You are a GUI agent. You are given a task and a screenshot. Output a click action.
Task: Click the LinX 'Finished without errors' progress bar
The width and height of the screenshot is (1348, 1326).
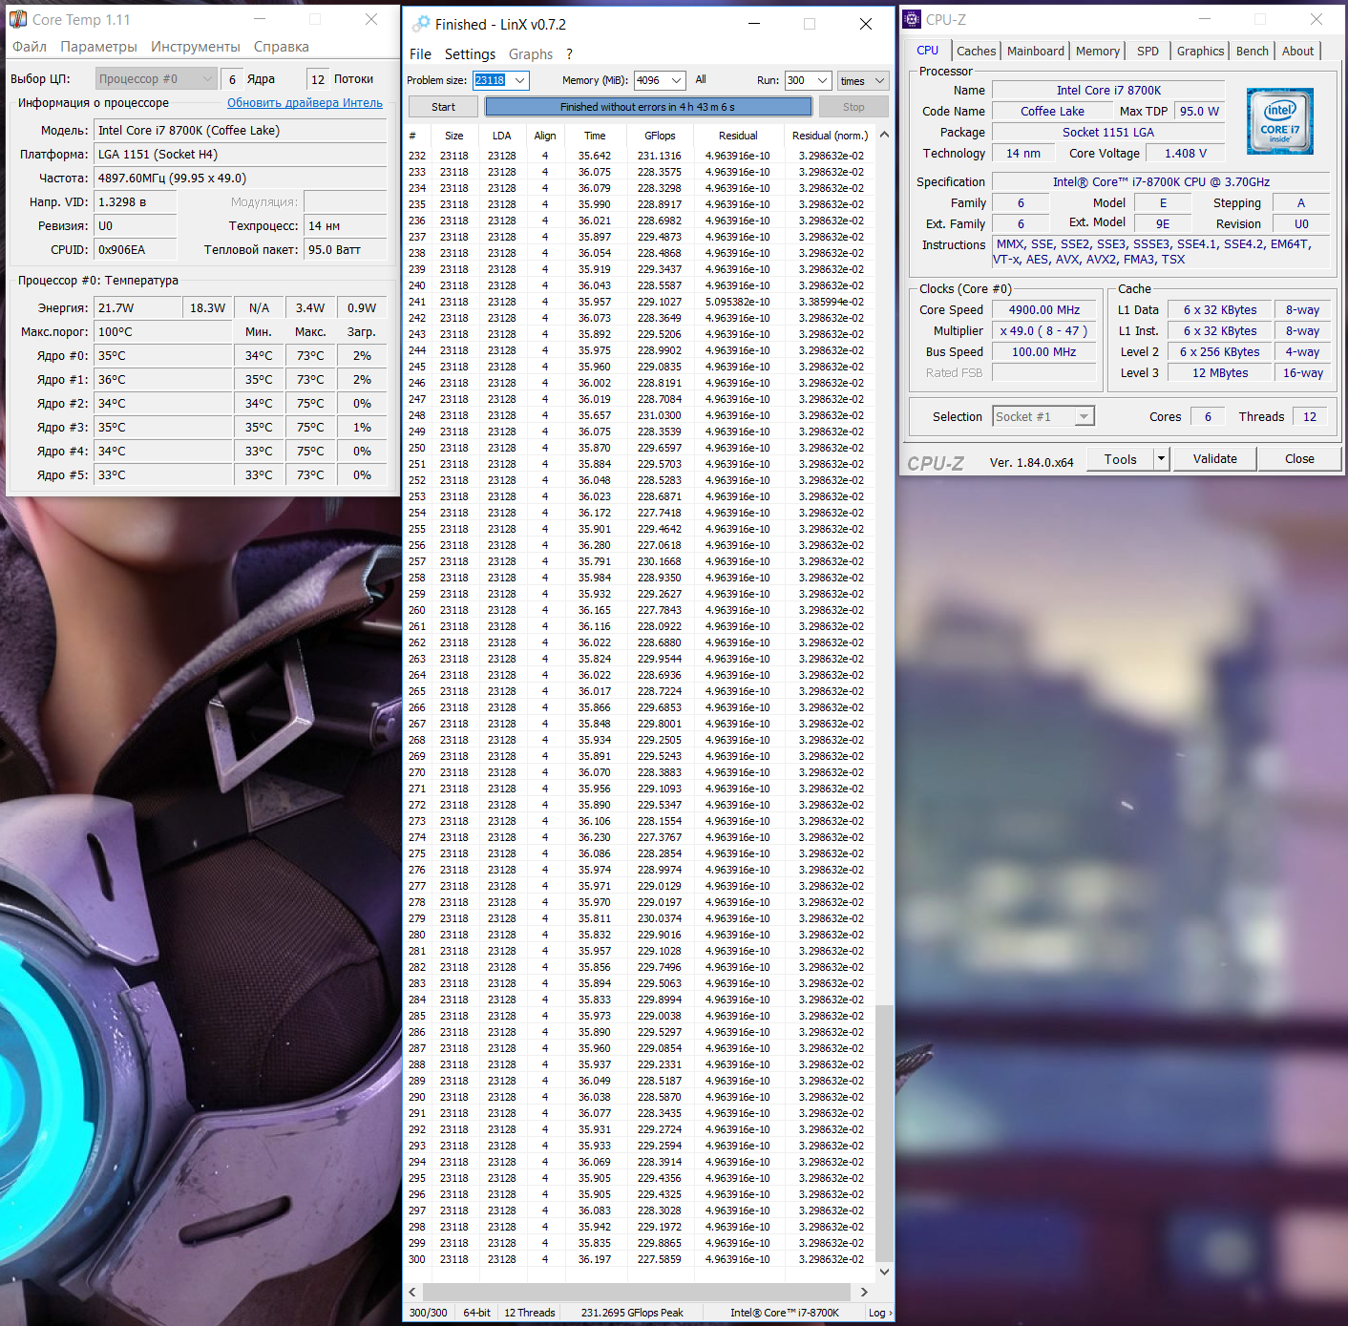pos(648,107)
